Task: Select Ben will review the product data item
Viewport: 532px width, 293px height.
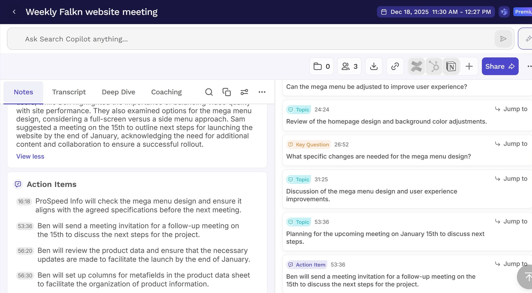Action: [x=144, y=255]
